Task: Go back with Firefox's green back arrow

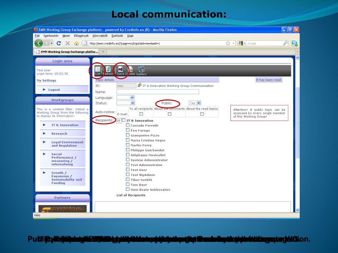Action: coord(39,43)
